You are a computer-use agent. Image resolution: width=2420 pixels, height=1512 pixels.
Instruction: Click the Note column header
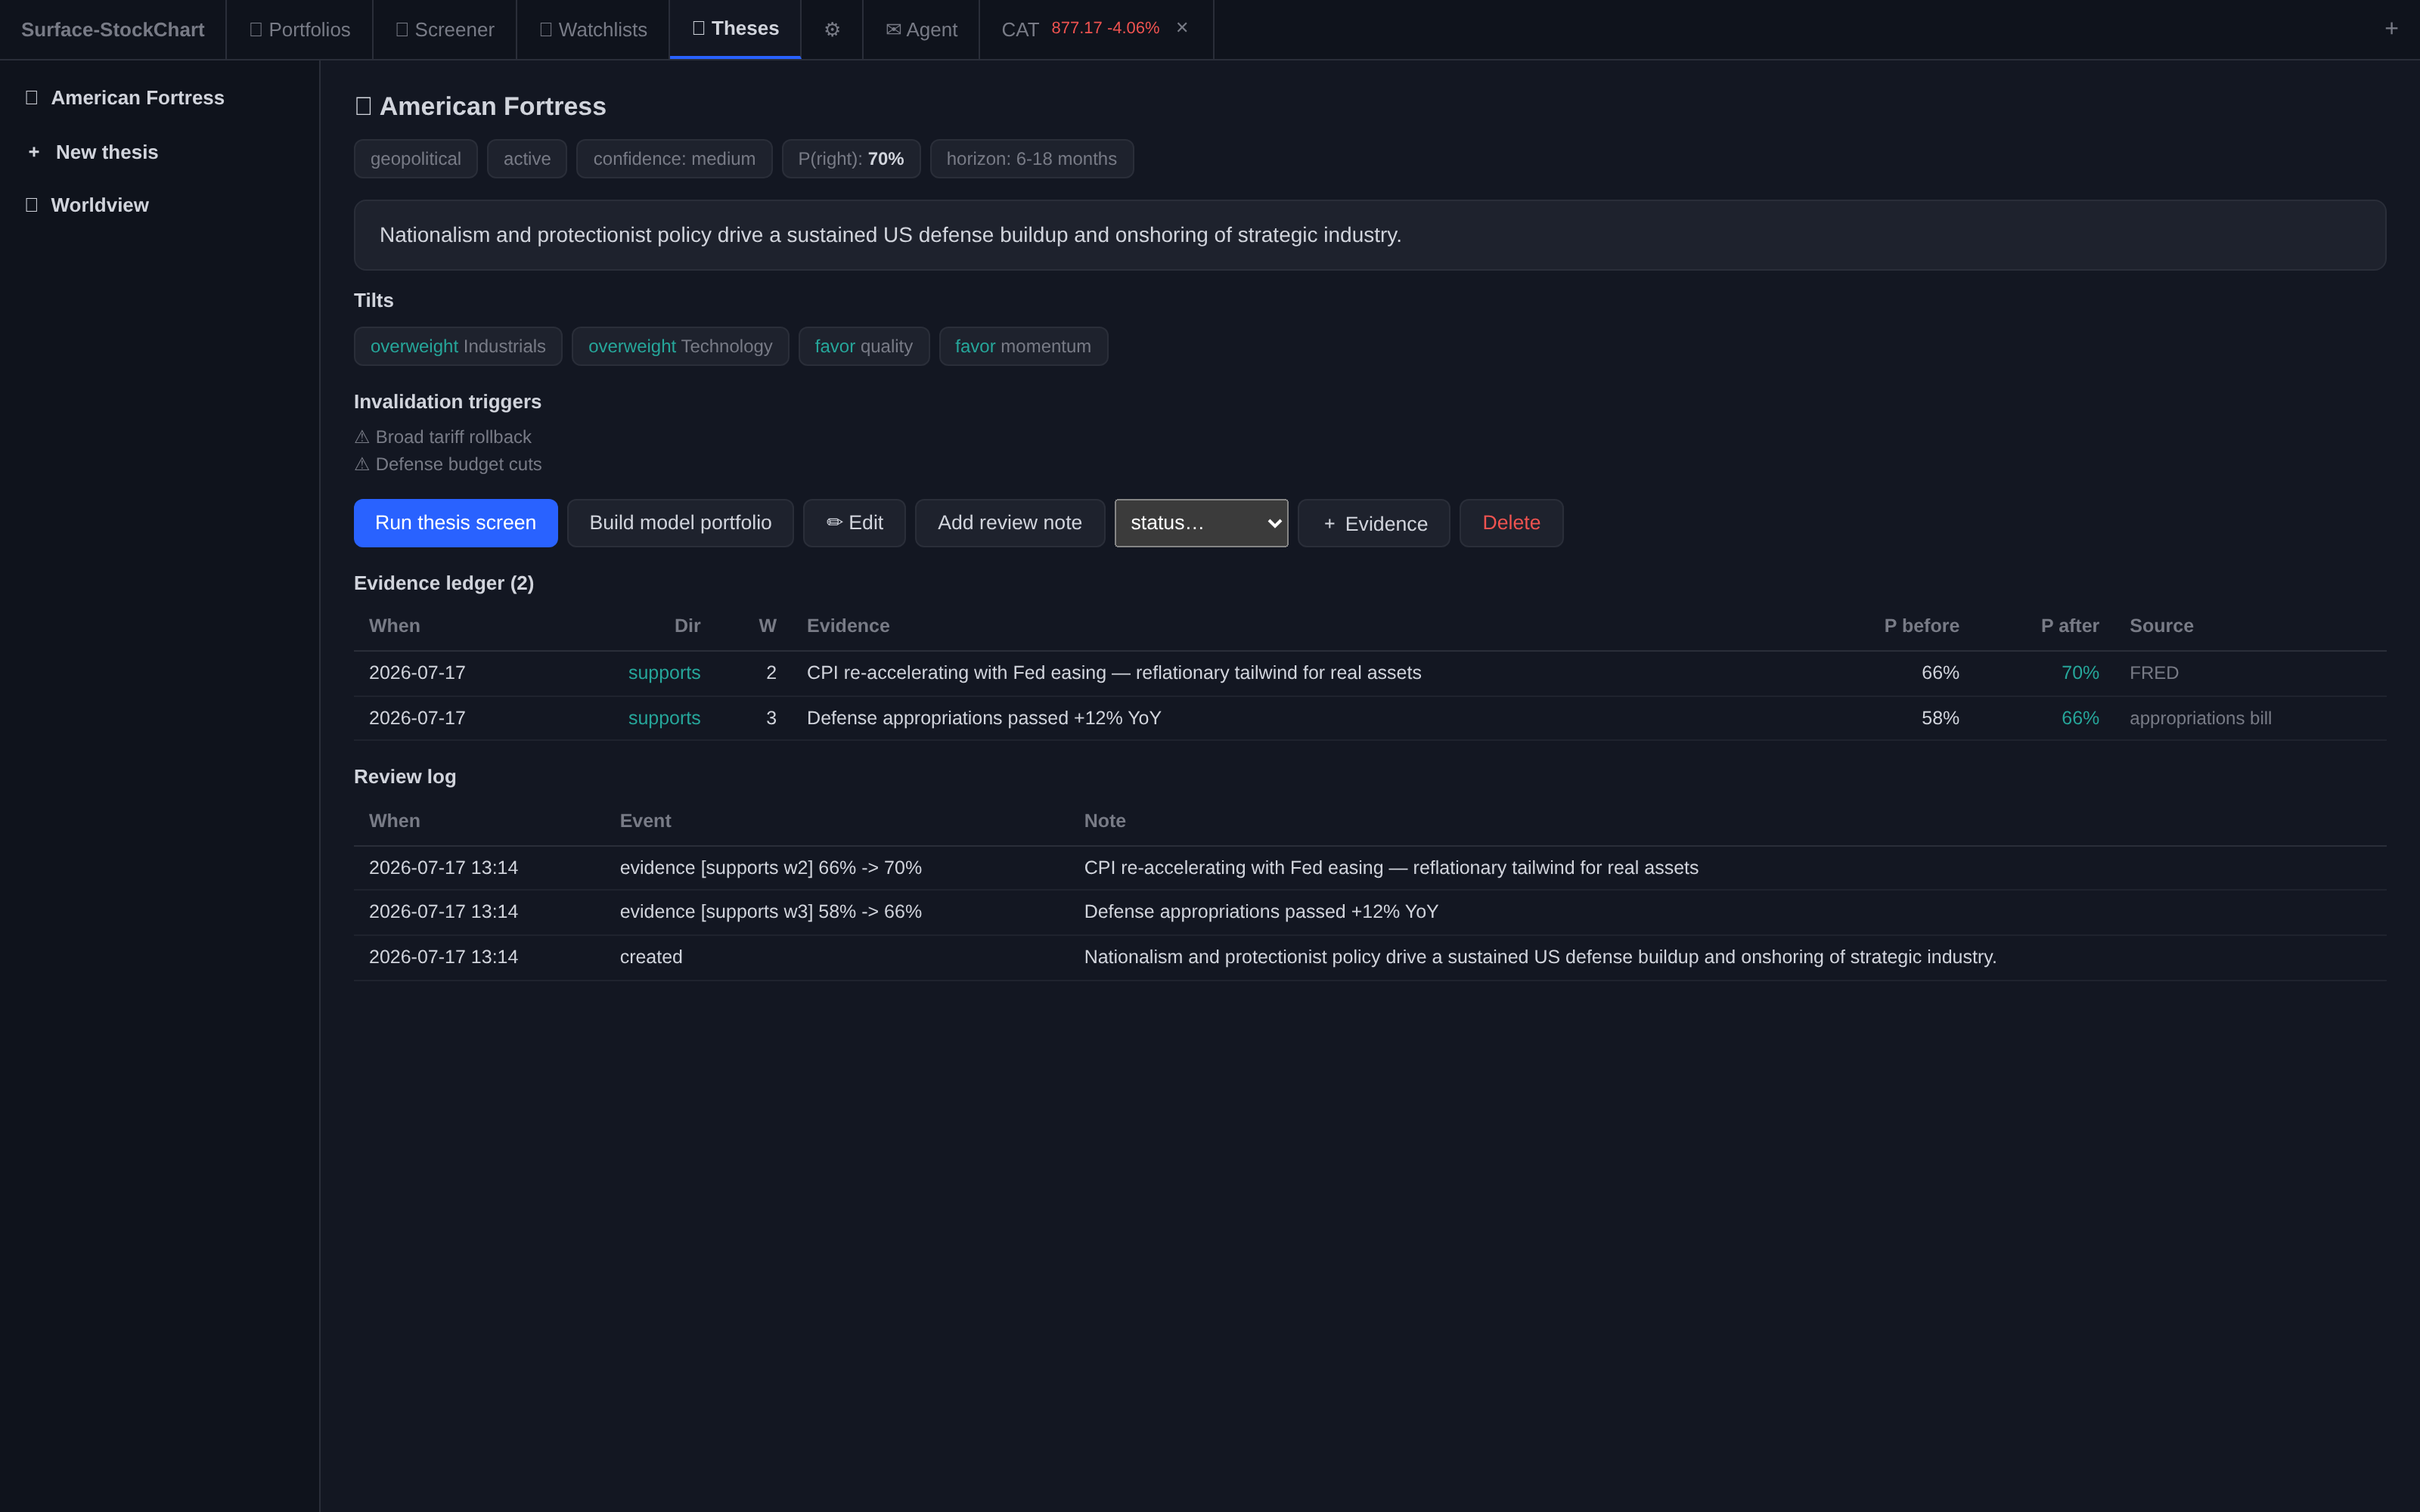[1105, 821]
